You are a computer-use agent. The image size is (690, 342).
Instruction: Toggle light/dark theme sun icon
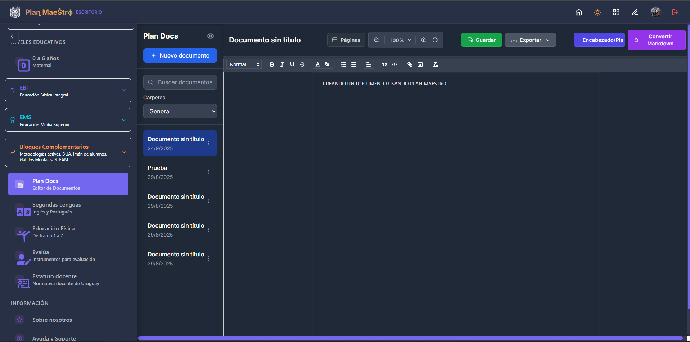(597, 12)
